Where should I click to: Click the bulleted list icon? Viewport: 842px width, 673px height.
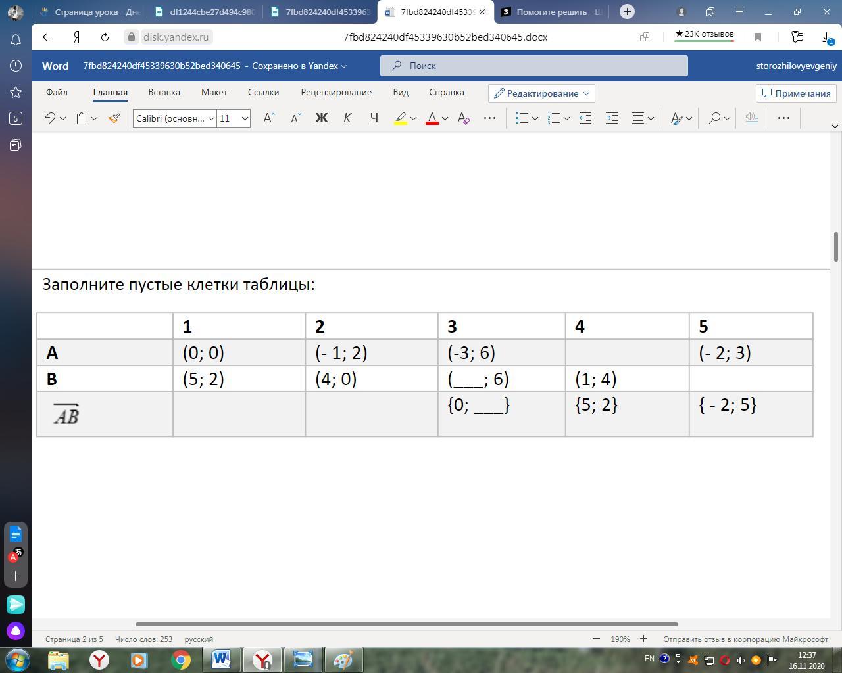point(522,118)
